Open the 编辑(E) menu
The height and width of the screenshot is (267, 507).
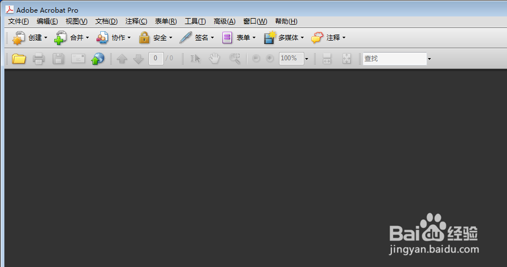tap(47, 21)
